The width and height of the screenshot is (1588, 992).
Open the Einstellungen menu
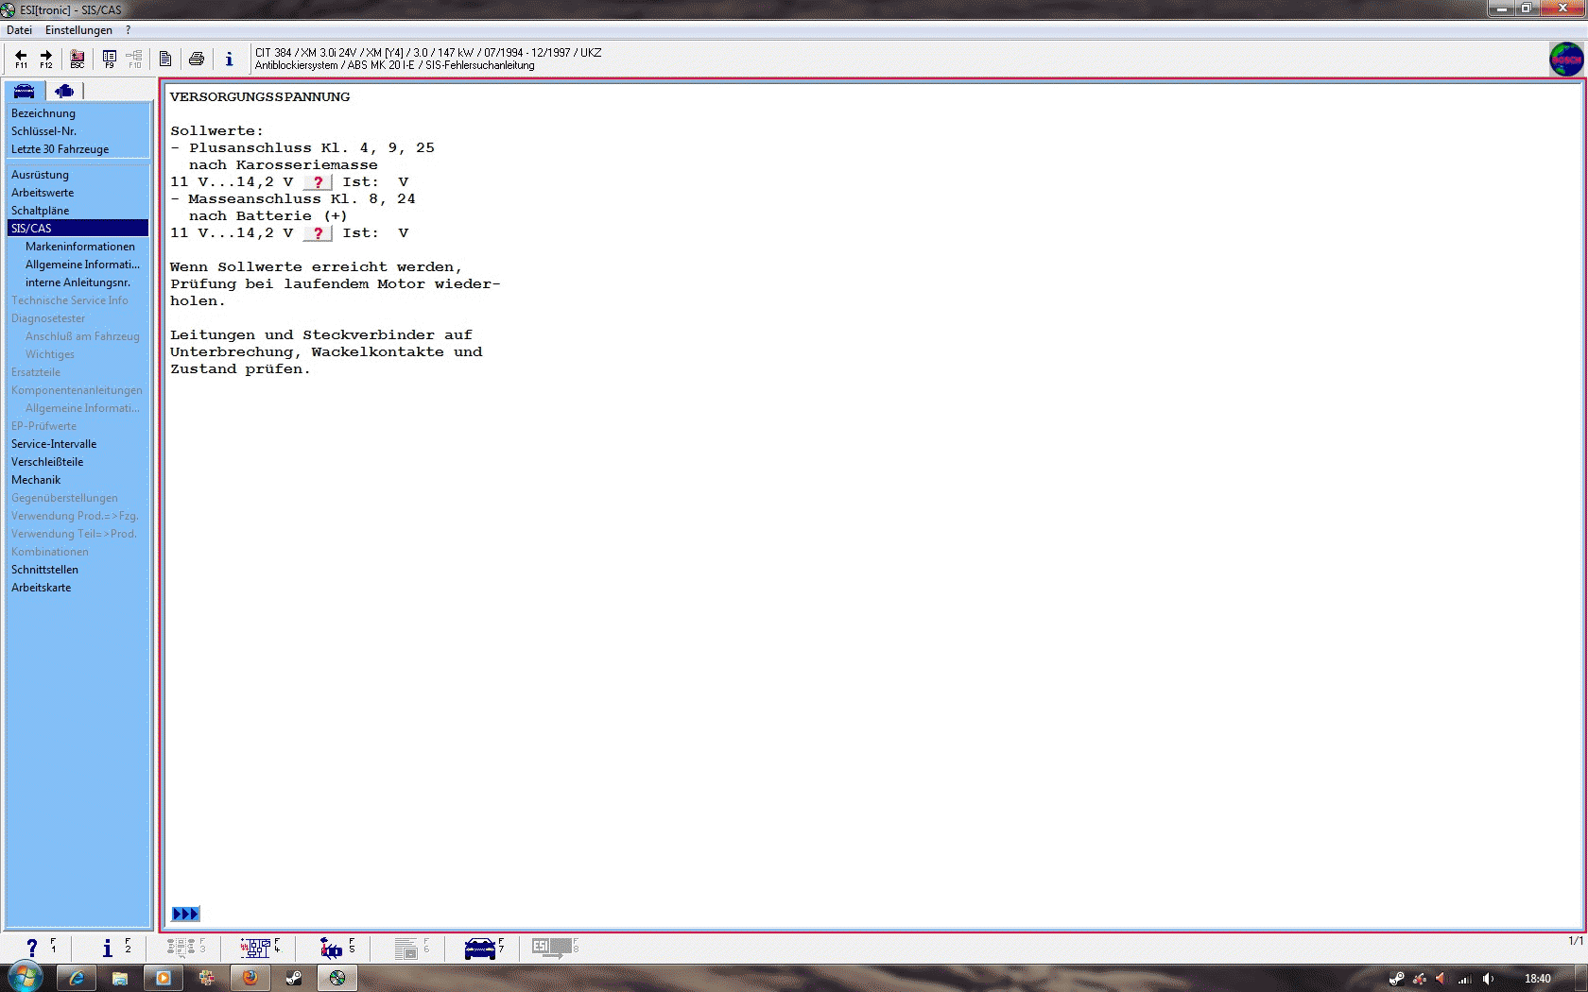(78, 30)
